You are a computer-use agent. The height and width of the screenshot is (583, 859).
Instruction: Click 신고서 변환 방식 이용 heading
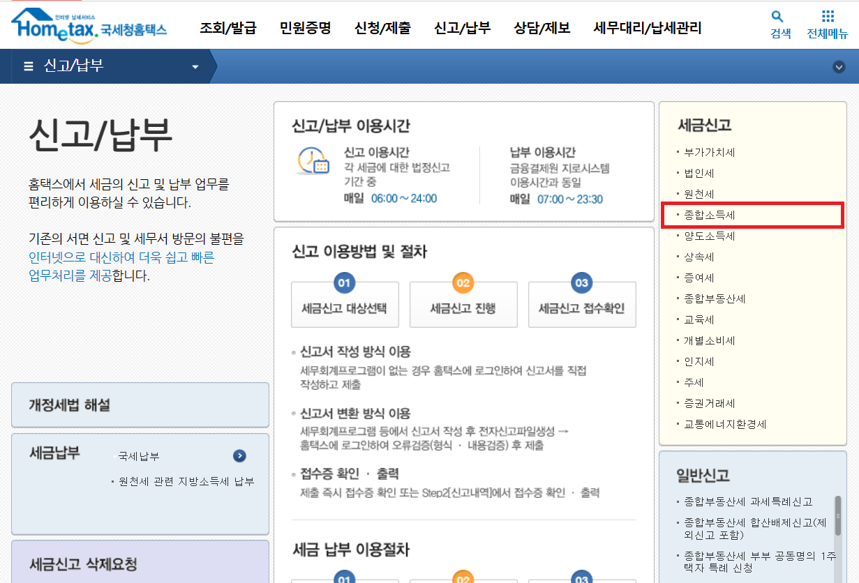(x=355, y=414)
